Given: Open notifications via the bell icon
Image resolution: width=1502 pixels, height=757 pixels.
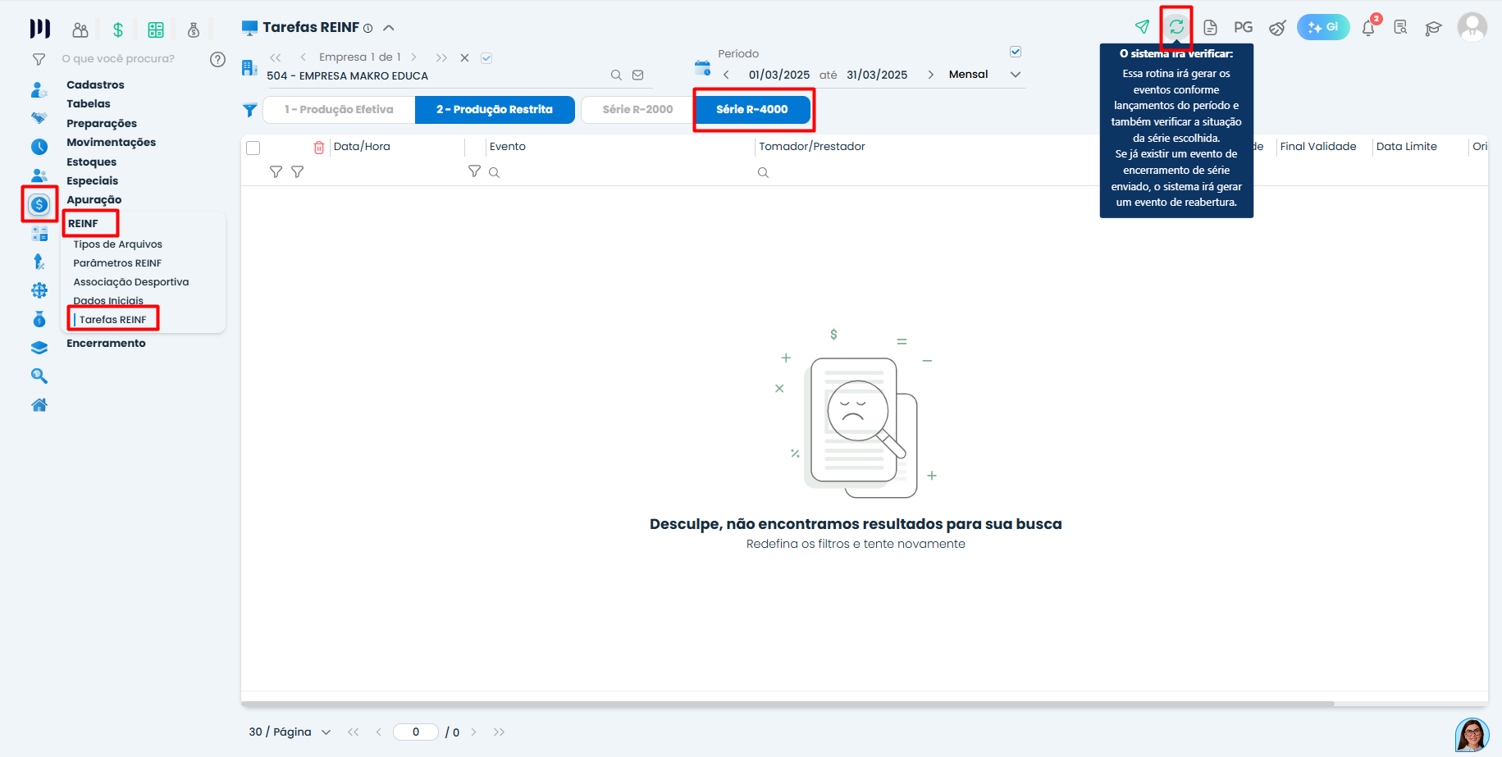Looking at the screenshot, I should [x=1367, y=27].
